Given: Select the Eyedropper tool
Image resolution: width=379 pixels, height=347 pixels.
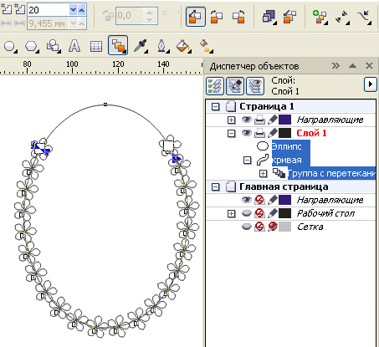Looking at the screenshot, I should pyautogui.click(x=141, y=46).
